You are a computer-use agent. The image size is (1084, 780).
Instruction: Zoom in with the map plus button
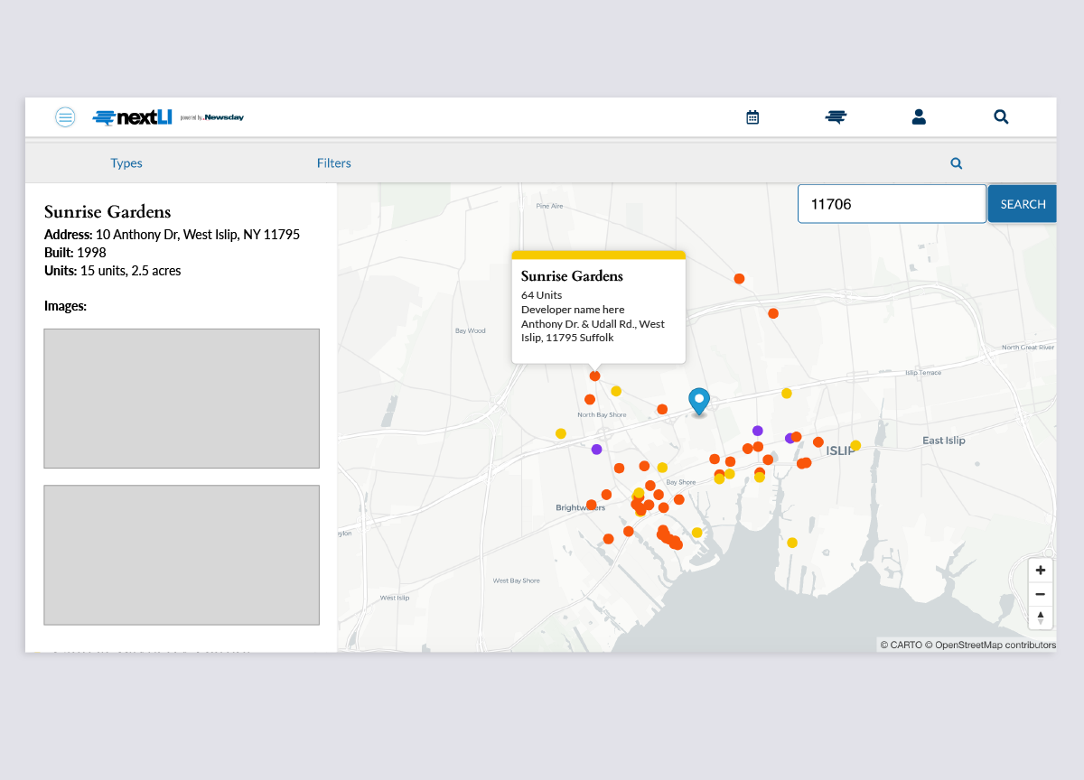[x=1040, y=571]
